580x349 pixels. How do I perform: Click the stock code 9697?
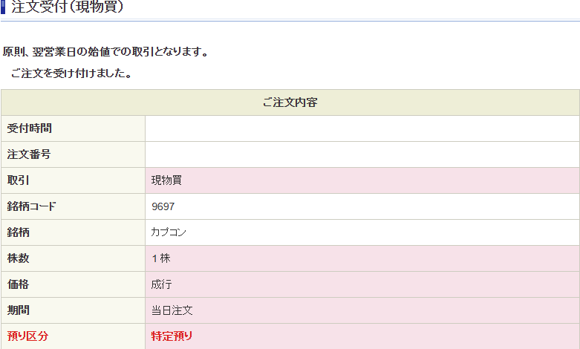(x=163, y=206)
